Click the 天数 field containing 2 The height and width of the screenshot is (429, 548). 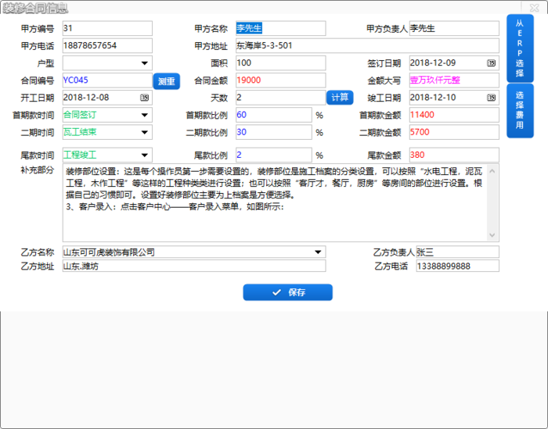point(280,98)
